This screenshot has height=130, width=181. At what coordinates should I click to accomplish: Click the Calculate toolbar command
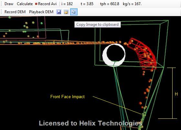pos(25,4)
